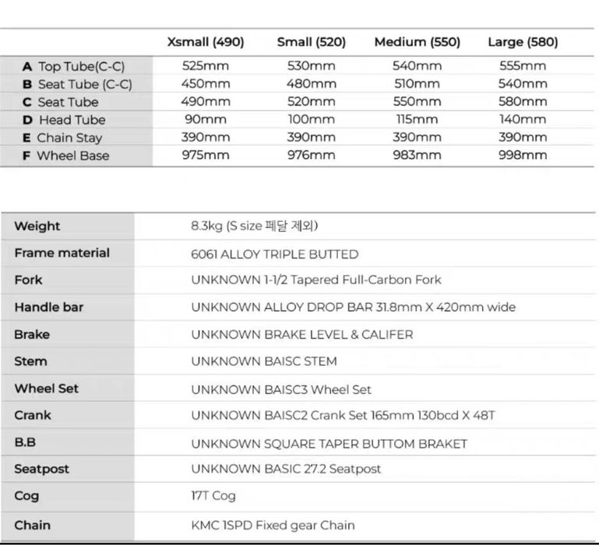Select the Seat Tube (C-C) row label

77,84
